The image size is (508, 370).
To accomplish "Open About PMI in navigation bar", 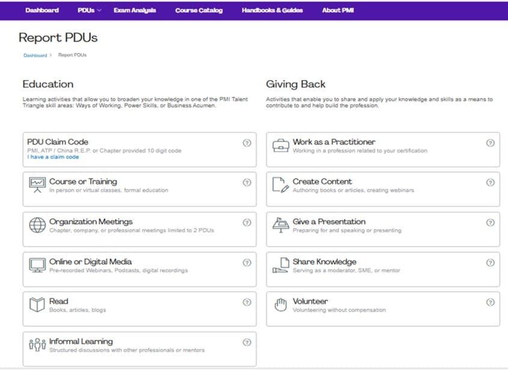I will coord(338,10).
